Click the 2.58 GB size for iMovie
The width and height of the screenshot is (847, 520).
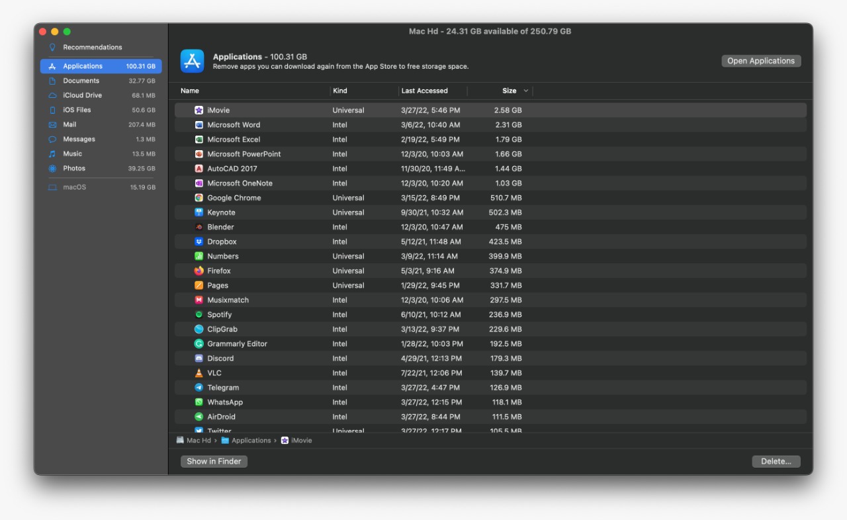click(508, 110)
